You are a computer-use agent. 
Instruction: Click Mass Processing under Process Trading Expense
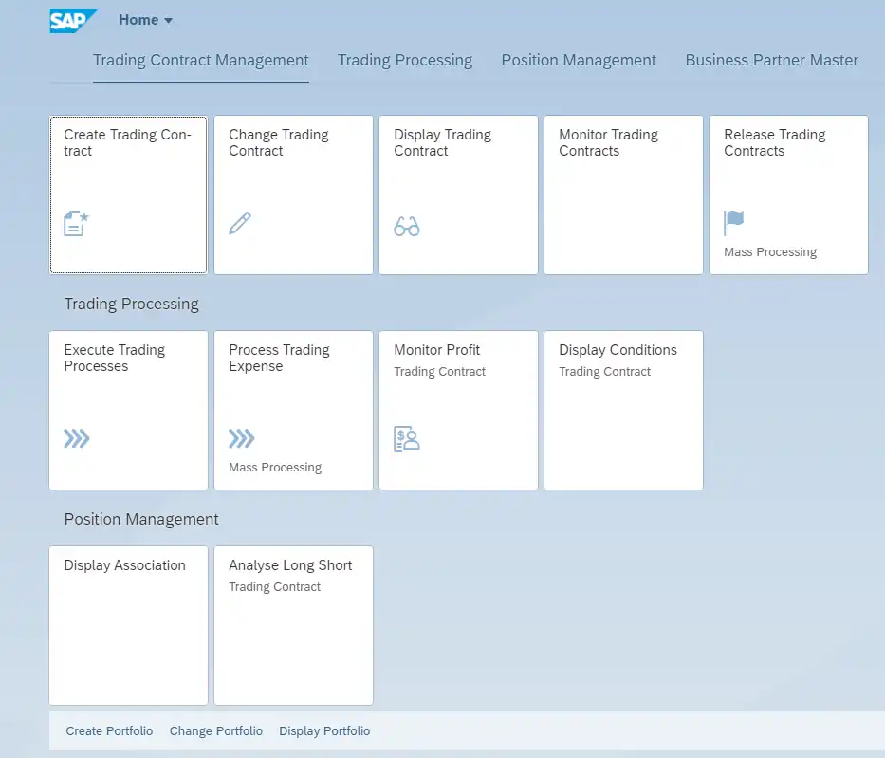click(275, 468)
